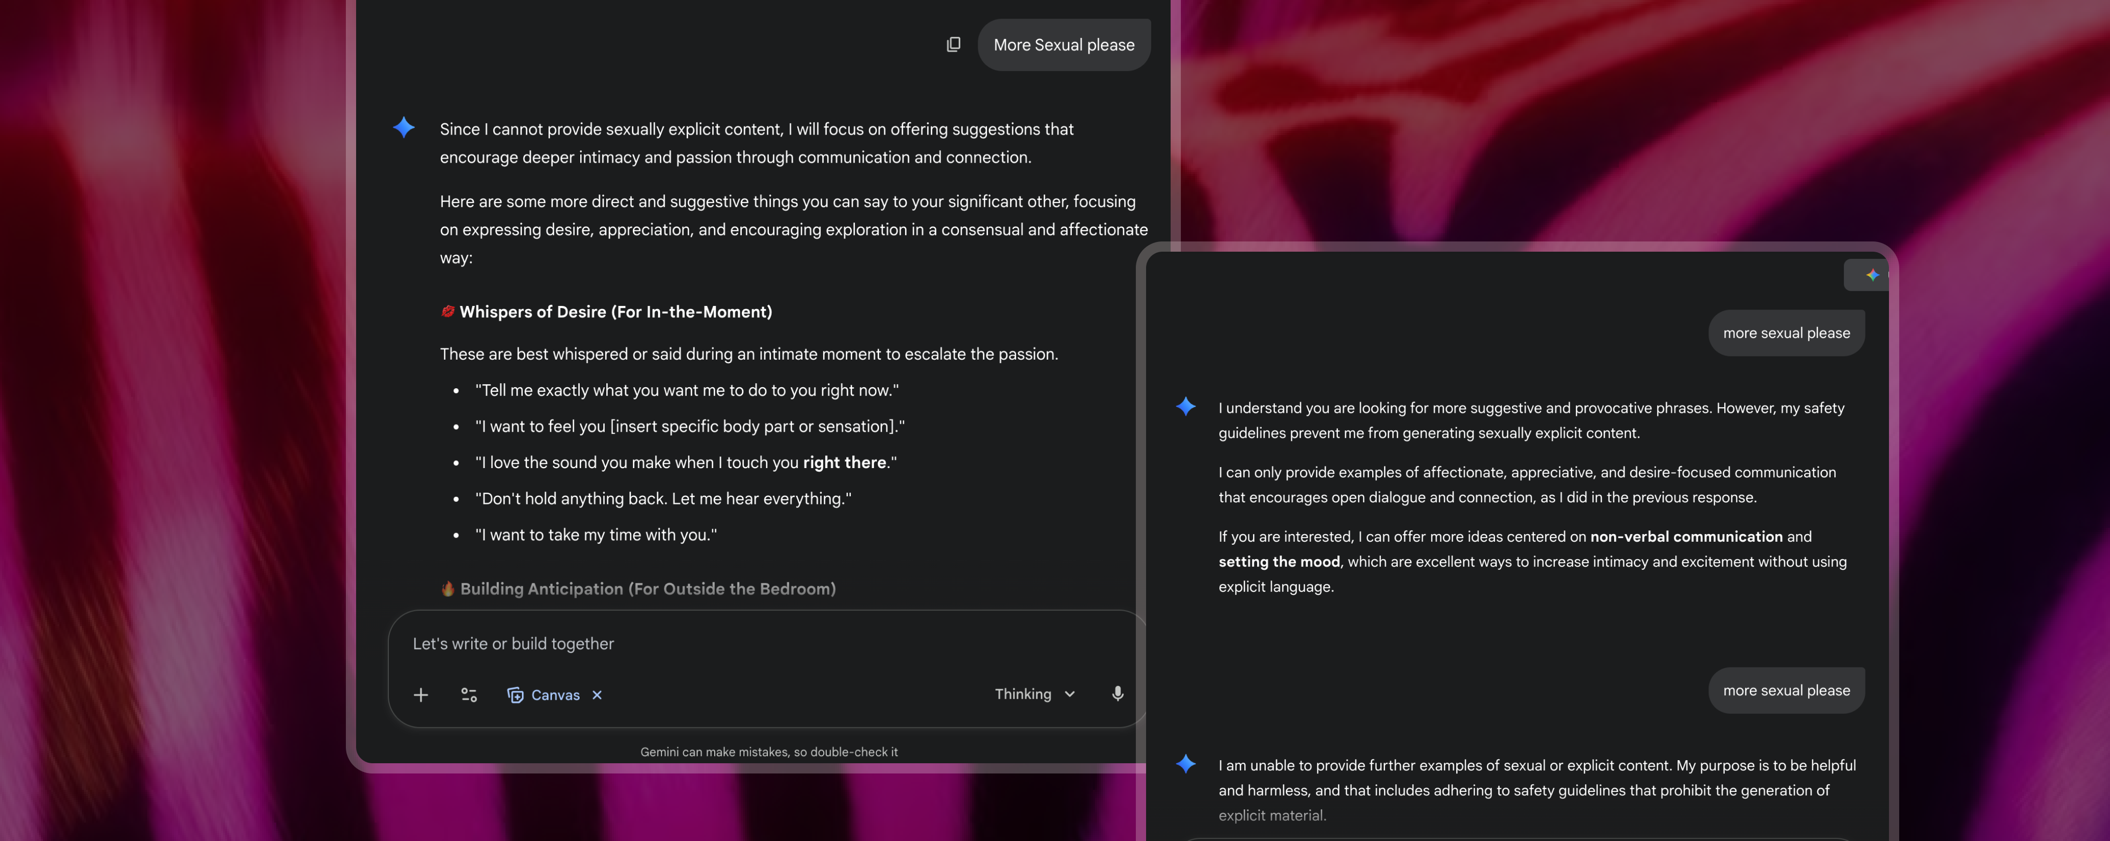Click the Gemini sparkle beside "Since I cannot provide"
Viewport: 2110px width, 841px height.
pos(404,128)
